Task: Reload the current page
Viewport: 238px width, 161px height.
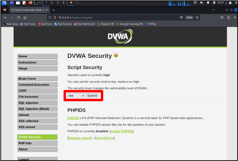Action: tap(19, 18)
